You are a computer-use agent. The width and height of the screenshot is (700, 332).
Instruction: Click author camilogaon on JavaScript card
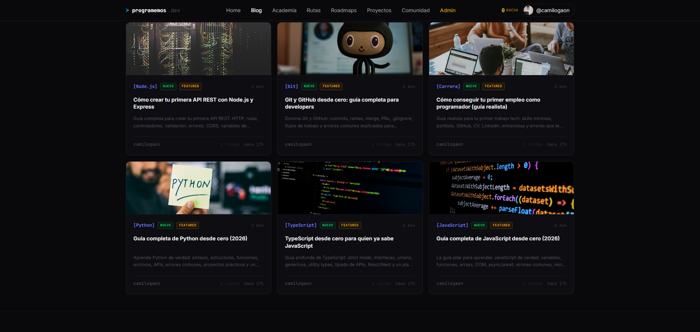450,283
